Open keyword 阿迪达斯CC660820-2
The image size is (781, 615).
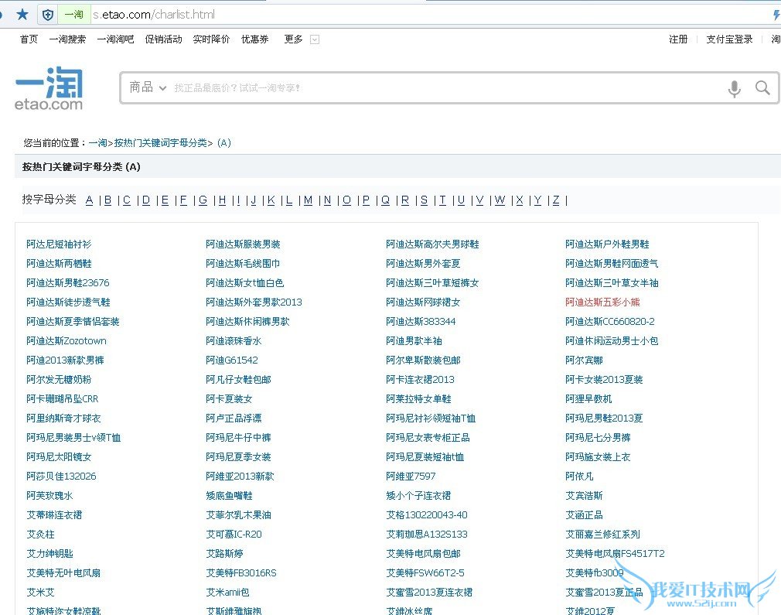tap(610, 322)
